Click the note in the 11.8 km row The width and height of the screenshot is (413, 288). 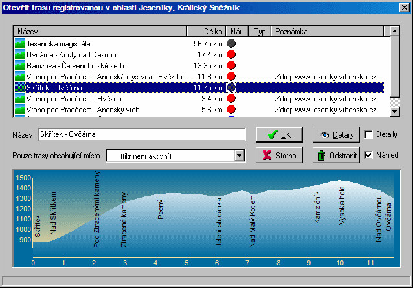[326, 77]
